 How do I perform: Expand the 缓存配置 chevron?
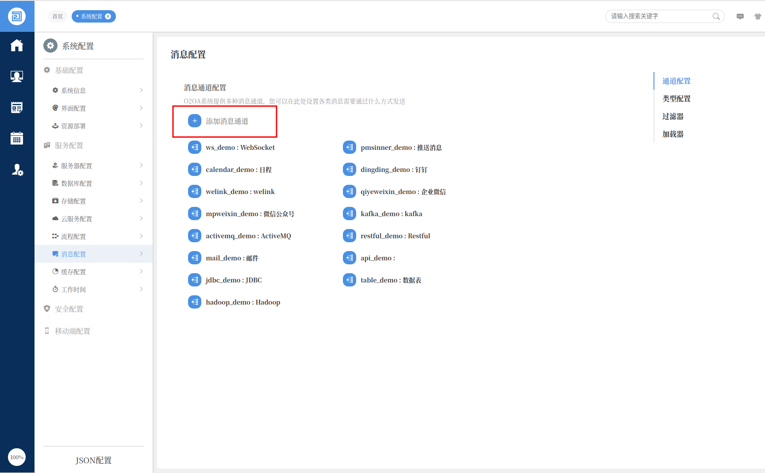coord(141,271)
